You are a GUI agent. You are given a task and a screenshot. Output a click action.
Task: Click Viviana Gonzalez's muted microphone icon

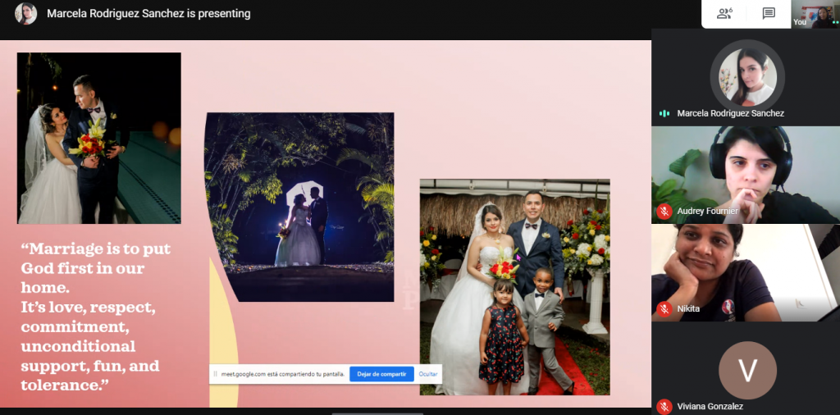(664, 407)
